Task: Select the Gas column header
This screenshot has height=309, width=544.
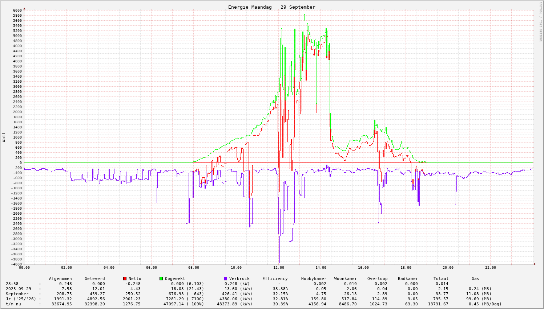Action: [x=475, y=279]
